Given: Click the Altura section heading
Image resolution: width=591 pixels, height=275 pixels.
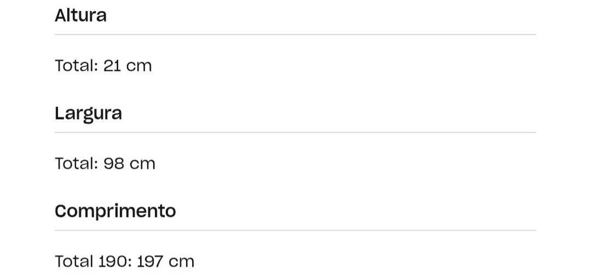Looking at the screenshot, I should click(81, 15).
